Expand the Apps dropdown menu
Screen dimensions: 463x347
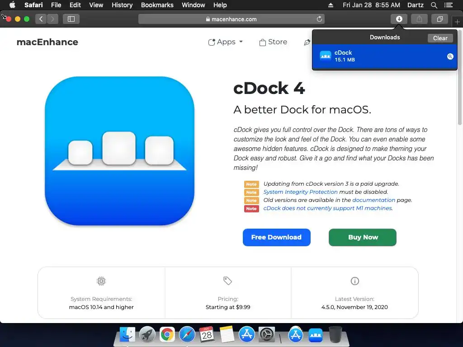pos(225,42)
